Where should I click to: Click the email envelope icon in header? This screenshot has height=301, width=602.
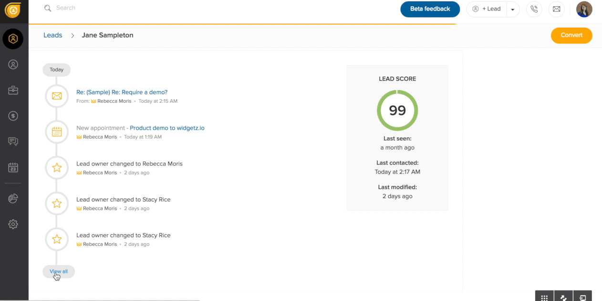click(556, 9)
